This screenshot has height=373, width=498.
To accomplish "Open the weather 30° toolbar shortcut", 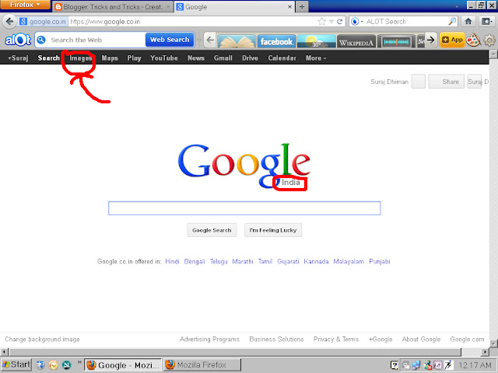I will (x=317, y=41).
